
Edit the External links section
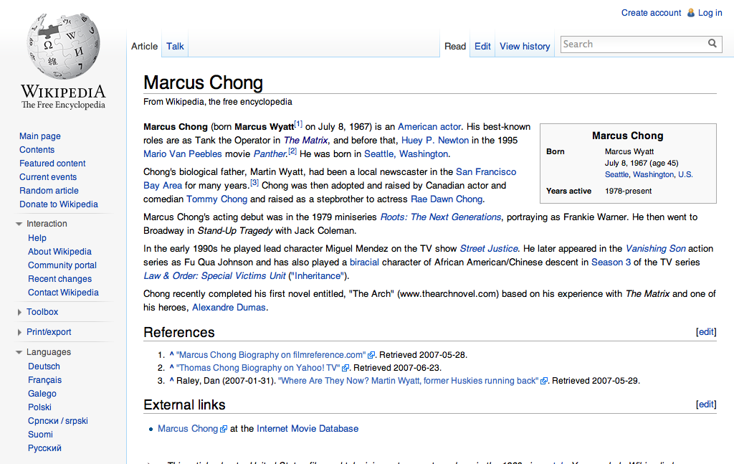click(706, 404)
